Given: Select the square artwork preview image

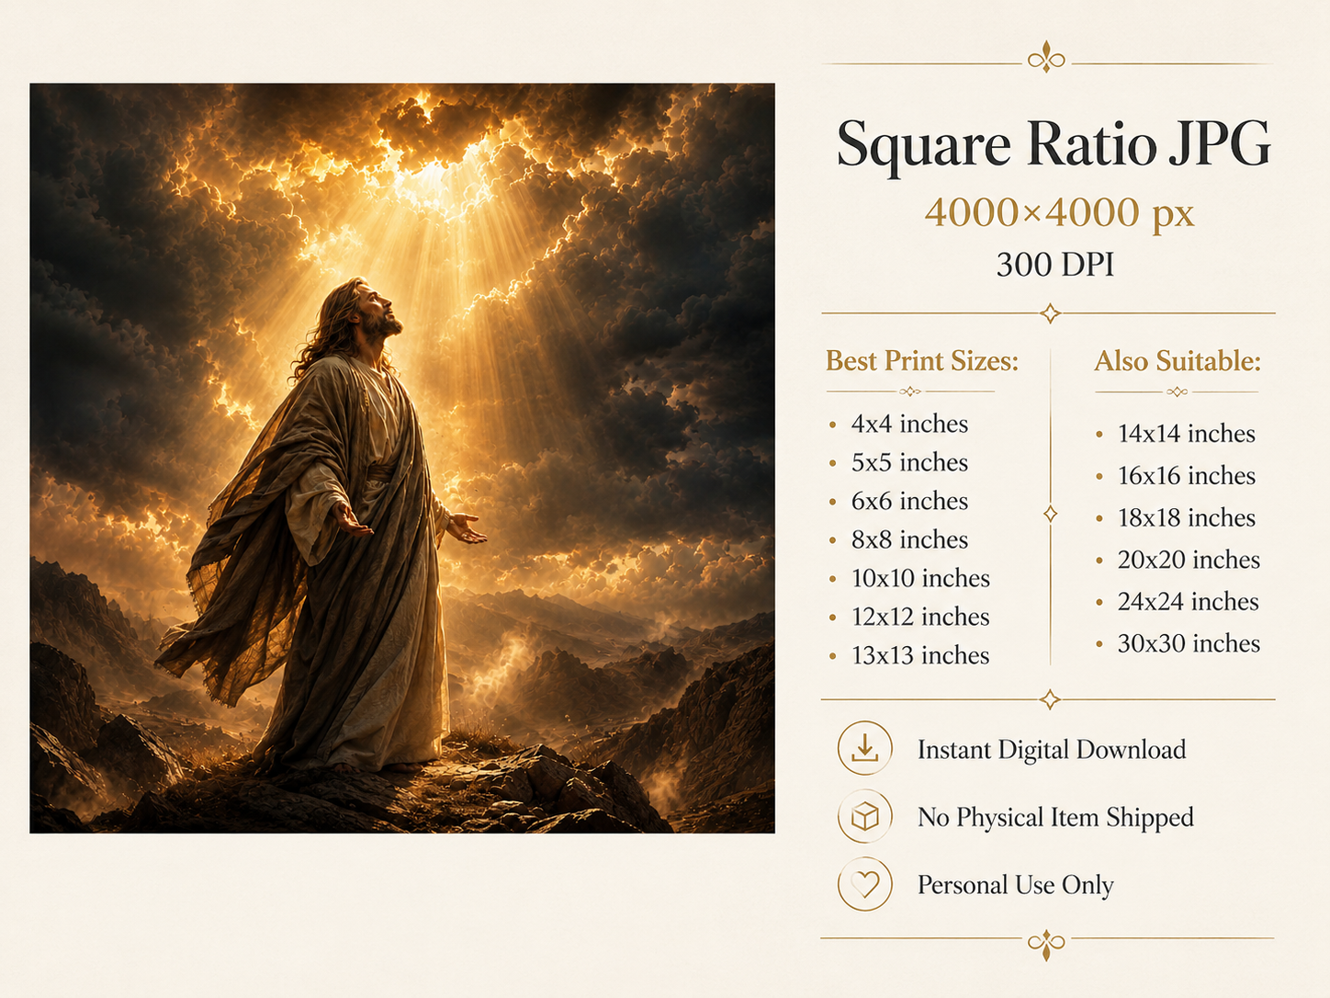Looking at the screenshot, I should pyautogui.click(x=402, y=459).
